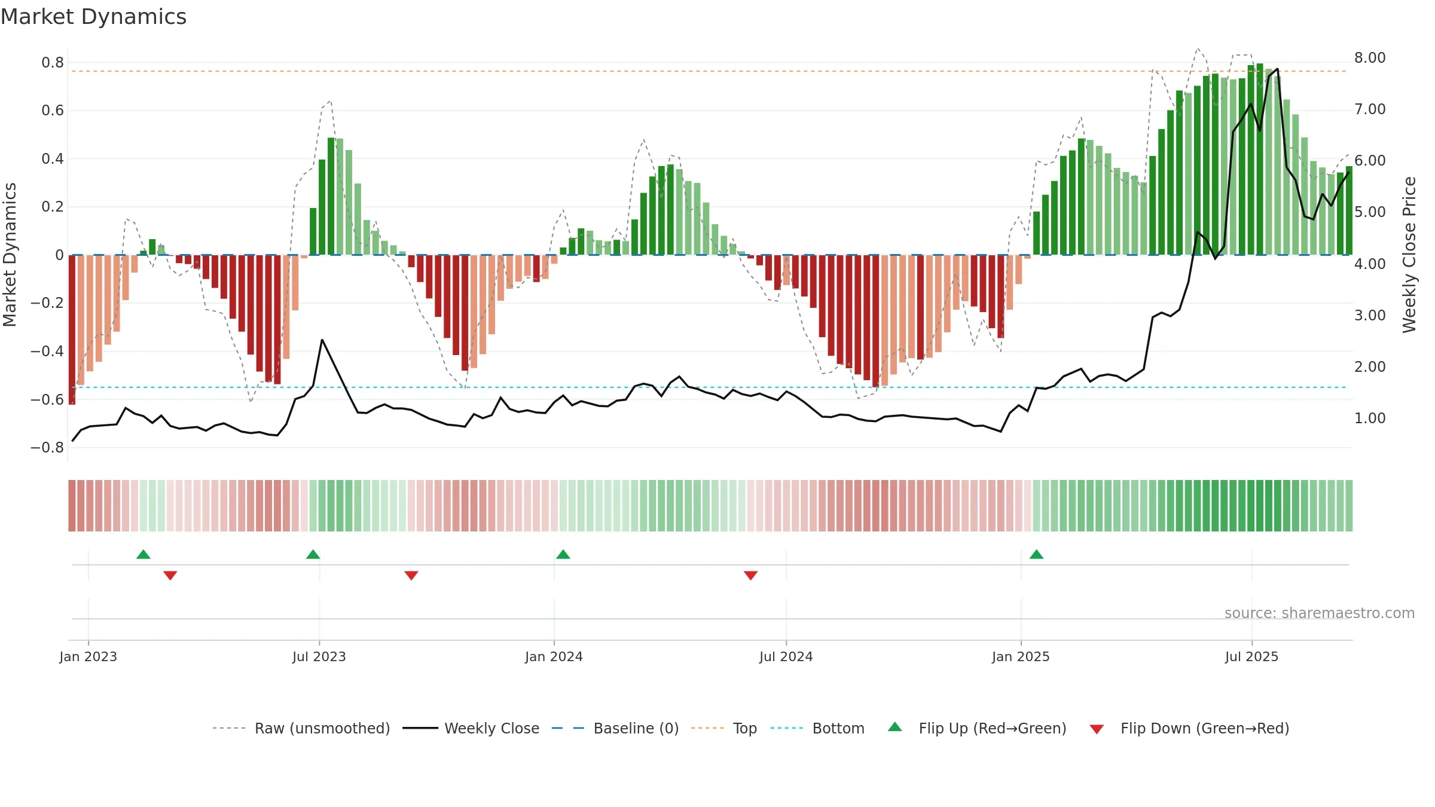The height and width of the screenshot is (807, 1435).
Task: Click the Flip Up triangle near Jan 2024
Action: [563, 554]
